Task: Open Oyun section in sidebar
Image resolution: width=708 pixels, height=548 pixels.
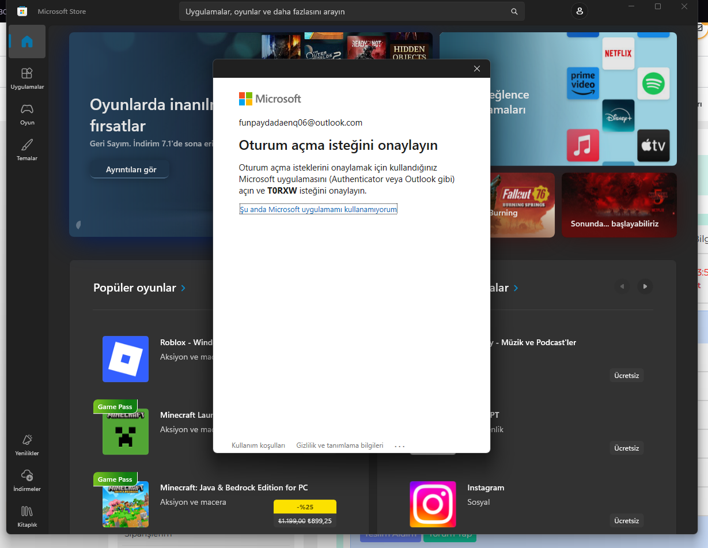Action: coord(27,114)
